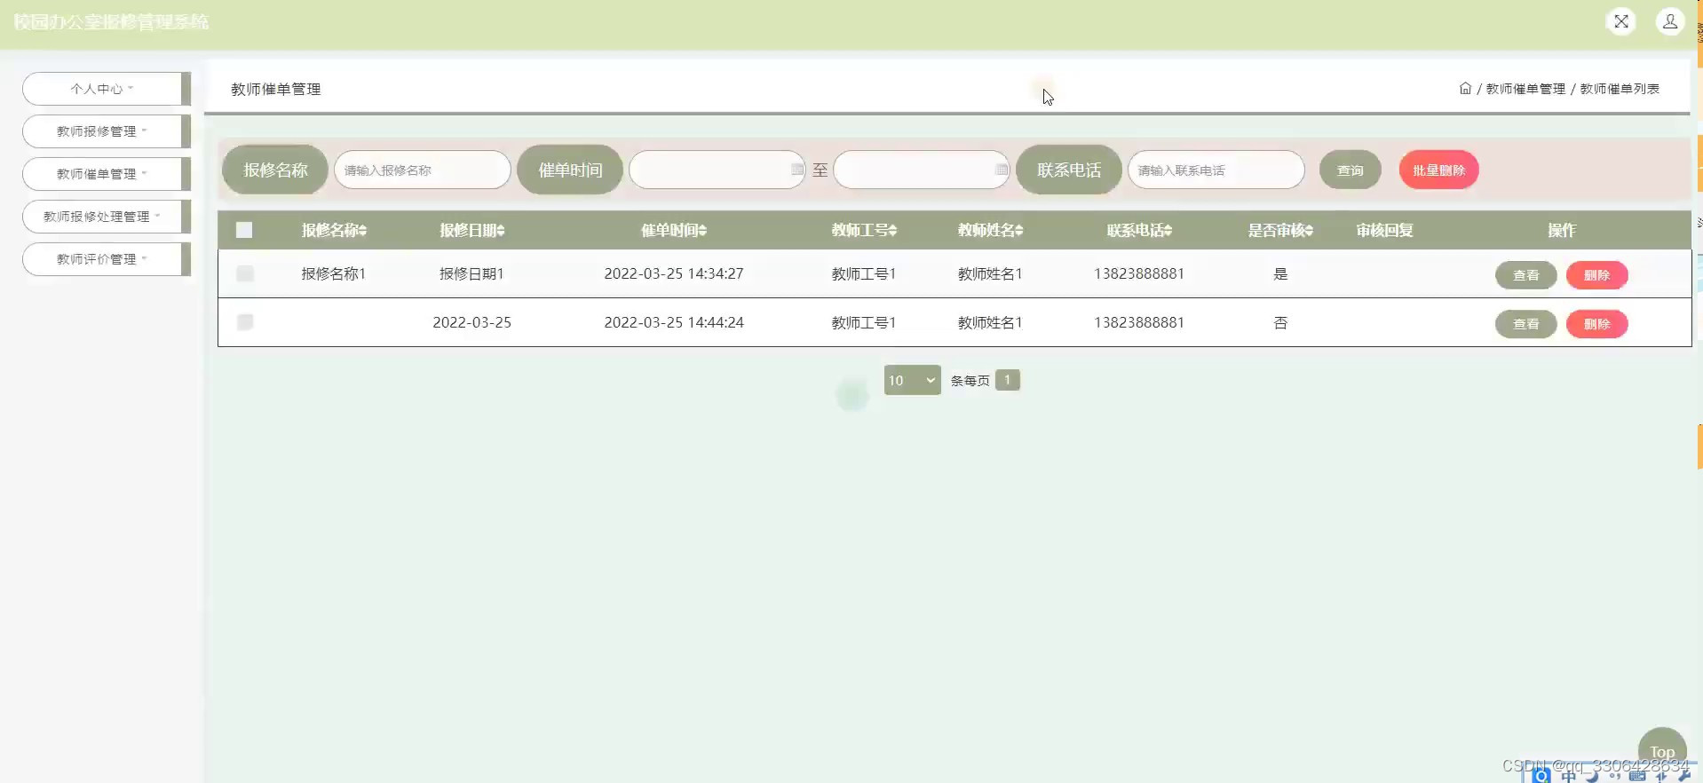Screen dimensions: 1703x783
Task: Sort by 是否审核 column
Action: [1280, 231]
